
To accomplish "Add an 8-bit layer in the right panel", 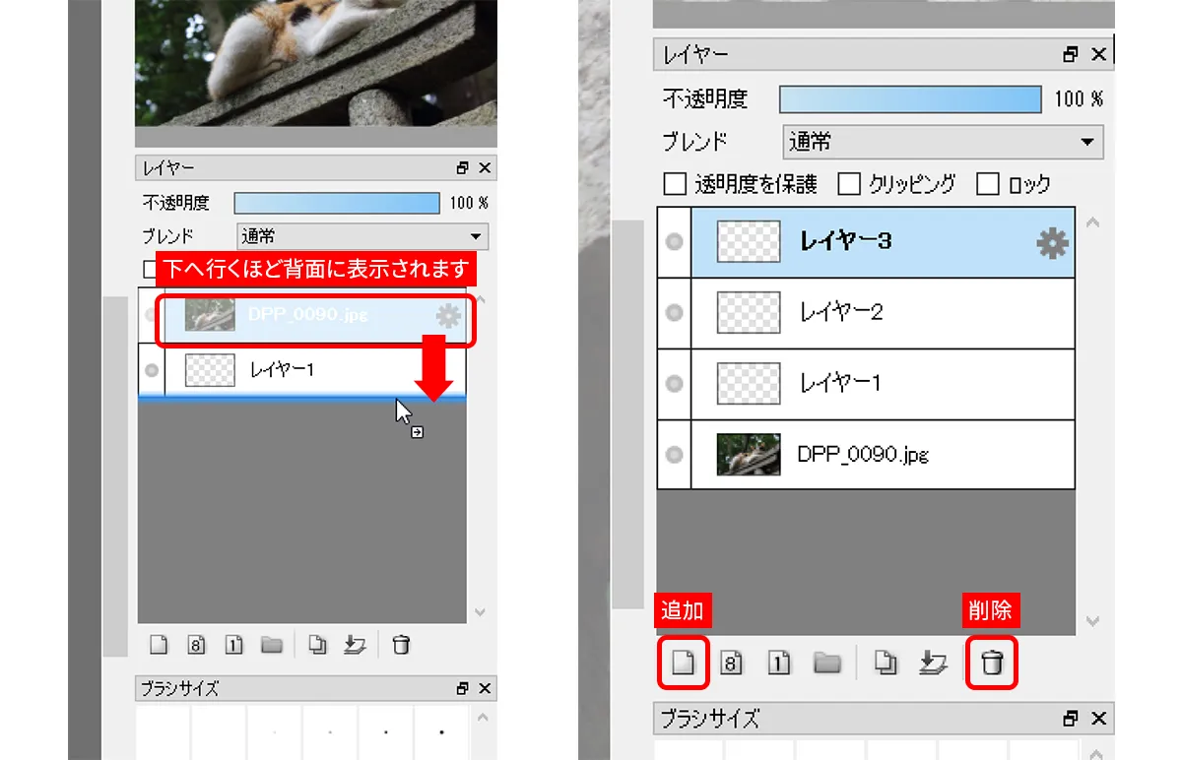I will tap(732, 664).
